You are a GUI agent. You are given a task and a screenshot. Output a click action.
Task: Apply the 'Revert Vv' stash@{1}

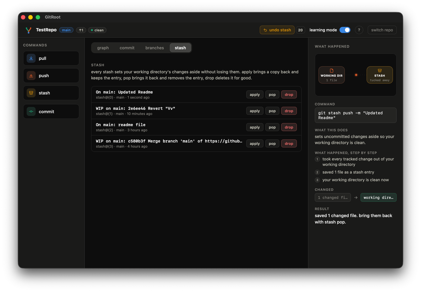(x=255, y=111)
